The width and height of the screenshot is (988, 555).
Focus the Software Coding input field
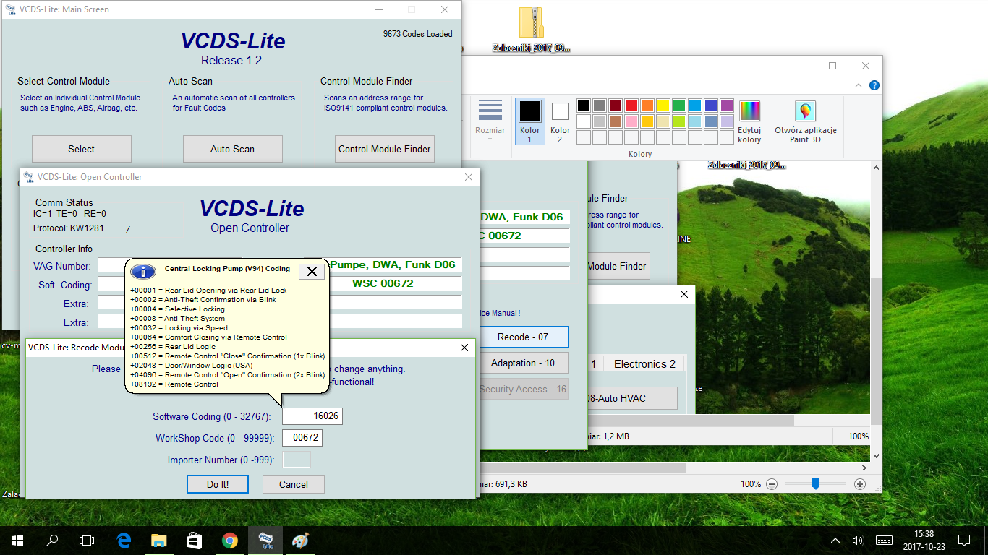312,416
